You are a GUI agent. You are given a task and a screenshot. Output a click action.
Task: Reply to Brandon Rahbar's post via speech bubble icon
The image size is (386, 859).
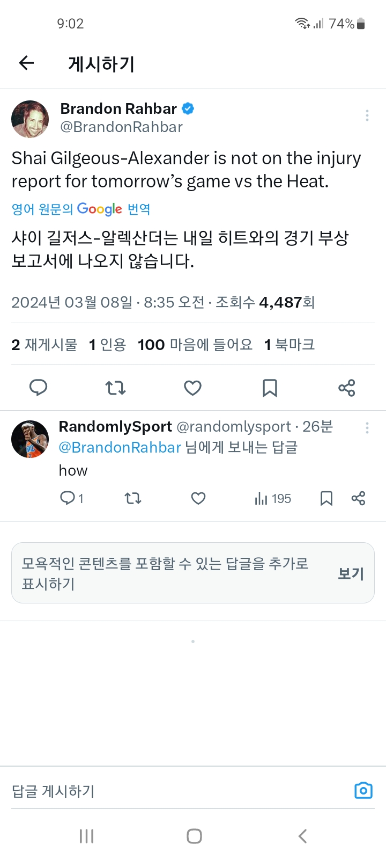(x=38, y=387)
